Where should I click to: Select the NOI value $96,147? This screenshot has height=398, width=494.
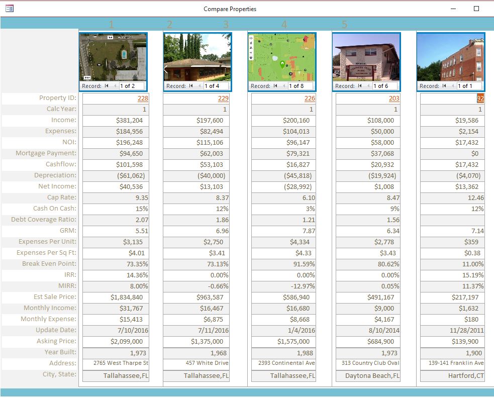[283, 142]
